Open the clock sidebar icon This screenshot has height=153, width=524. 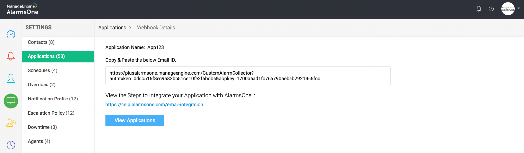11,145
